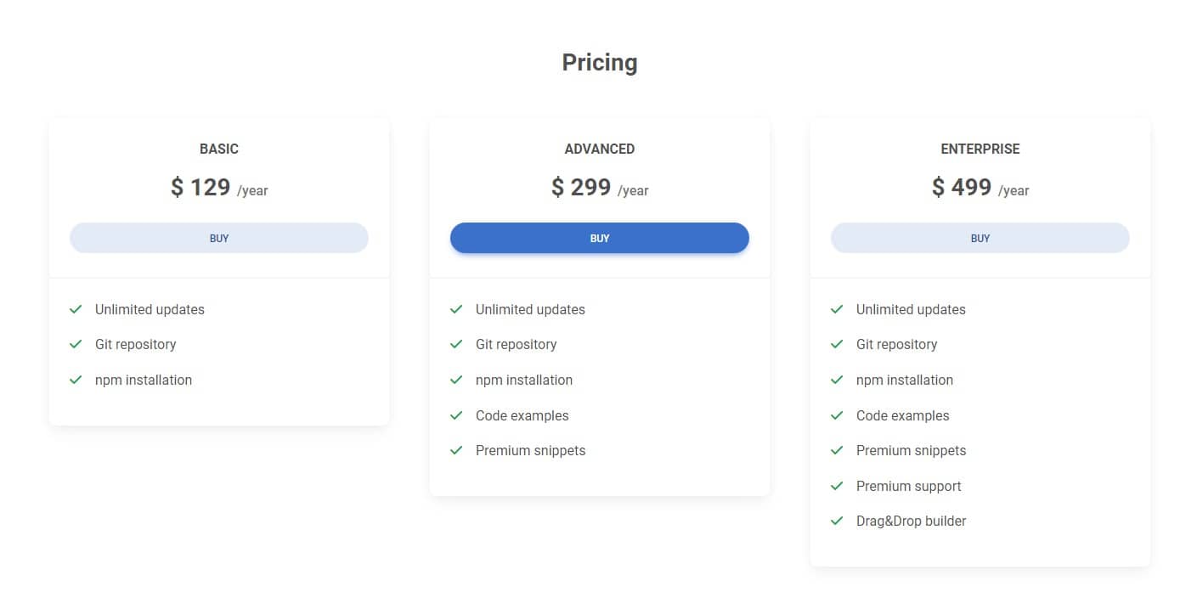Click the $ 129 price text
1197x609 pixels.
pos(200,187)
